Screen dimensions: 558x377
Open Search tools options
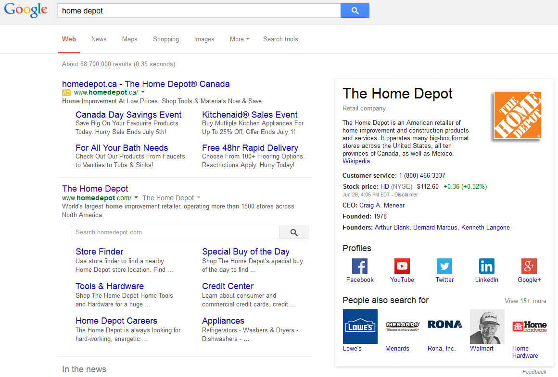280,39
